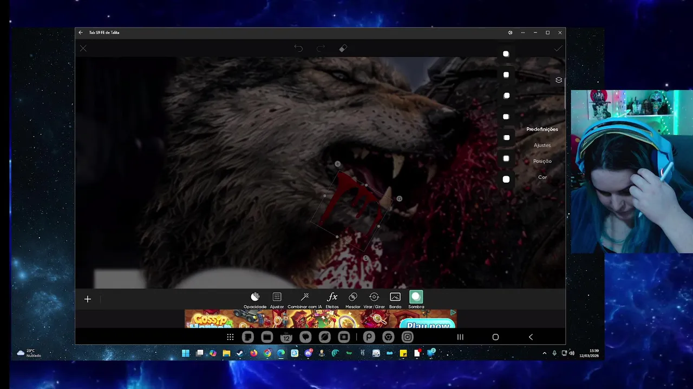Open the Efeitos fx tool
Viewport: 693px width, 389px height.
tap(332, 300)
